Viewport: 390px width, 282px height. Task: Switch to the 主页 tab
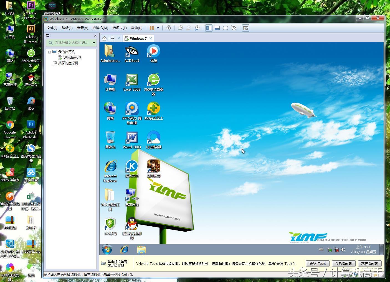pos(108,39)
